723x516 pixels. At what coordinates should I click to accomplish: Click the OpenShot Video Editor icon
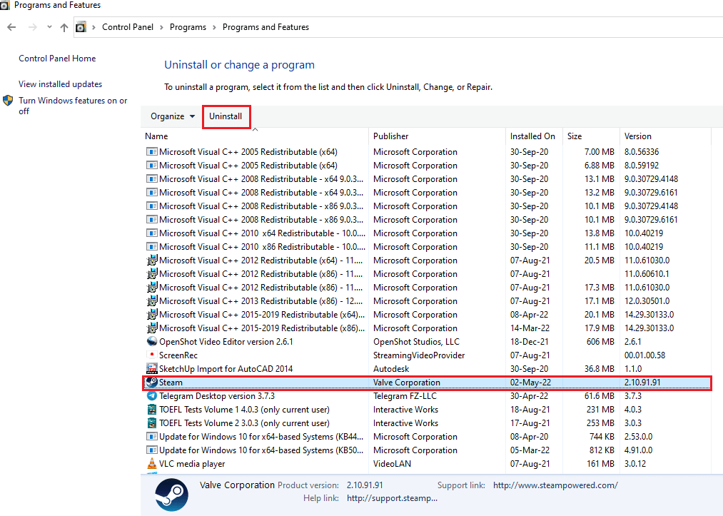point(152,342)
